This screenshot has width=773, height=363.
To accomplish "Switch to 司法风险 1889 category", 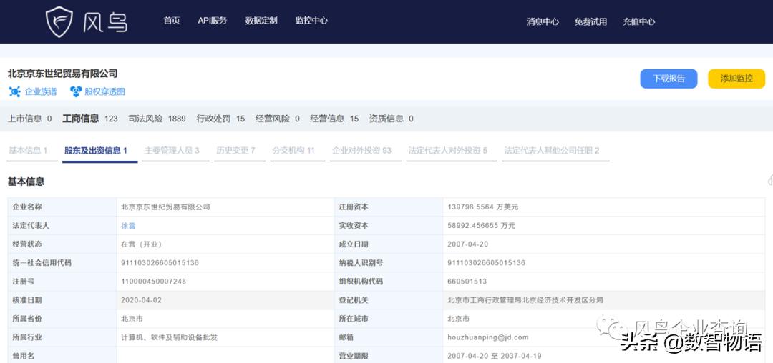I will click(157, 119).
